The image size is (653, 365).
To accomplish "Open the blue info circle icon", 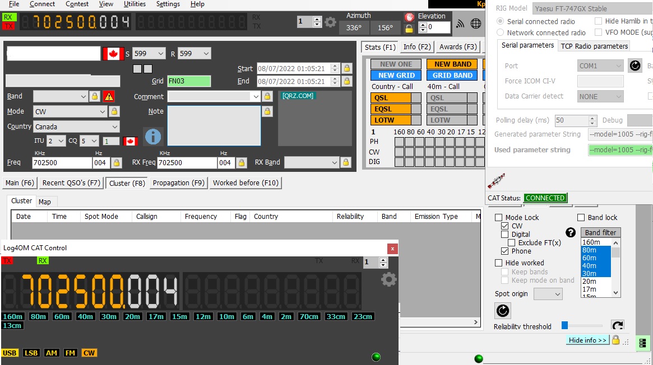I will tap(153, 137).
